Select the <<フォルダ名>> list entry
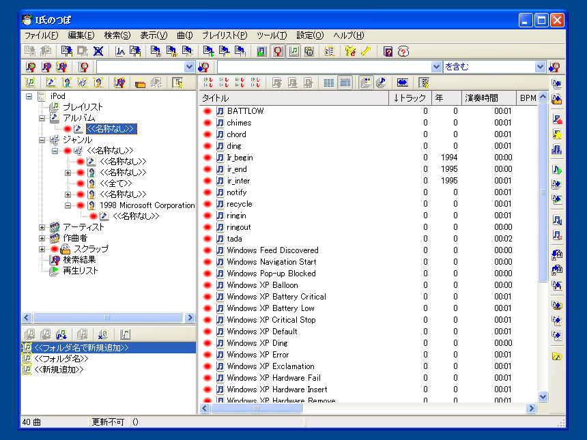The width and height of the screenshot is (587, 440). (x=109, y=359)
